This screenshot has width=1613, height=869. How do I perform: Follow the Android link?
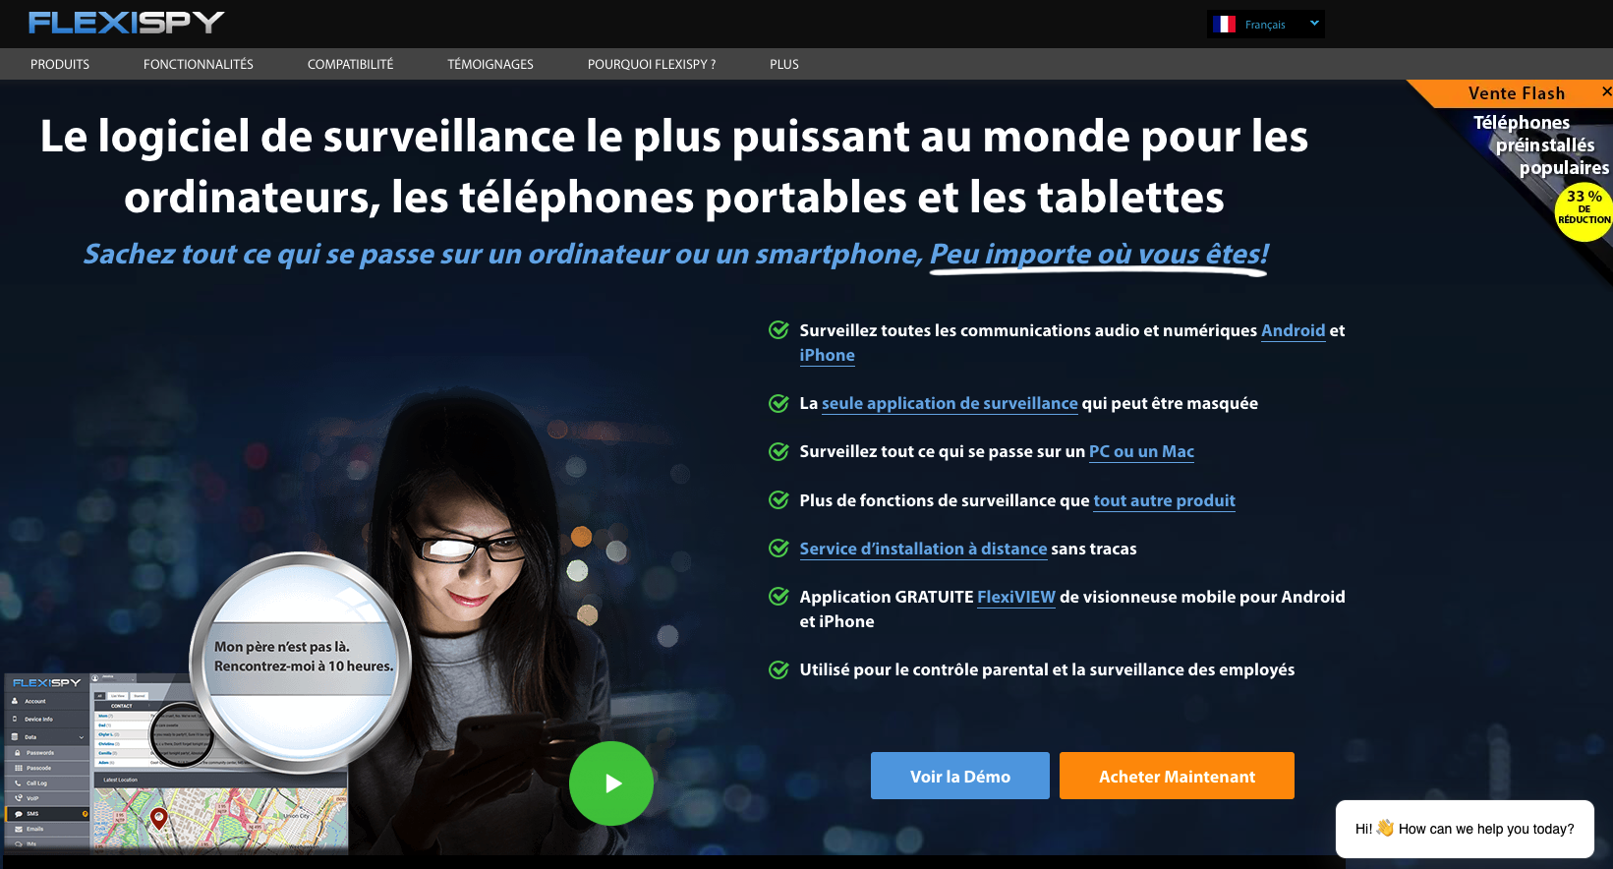point(1294,330)
